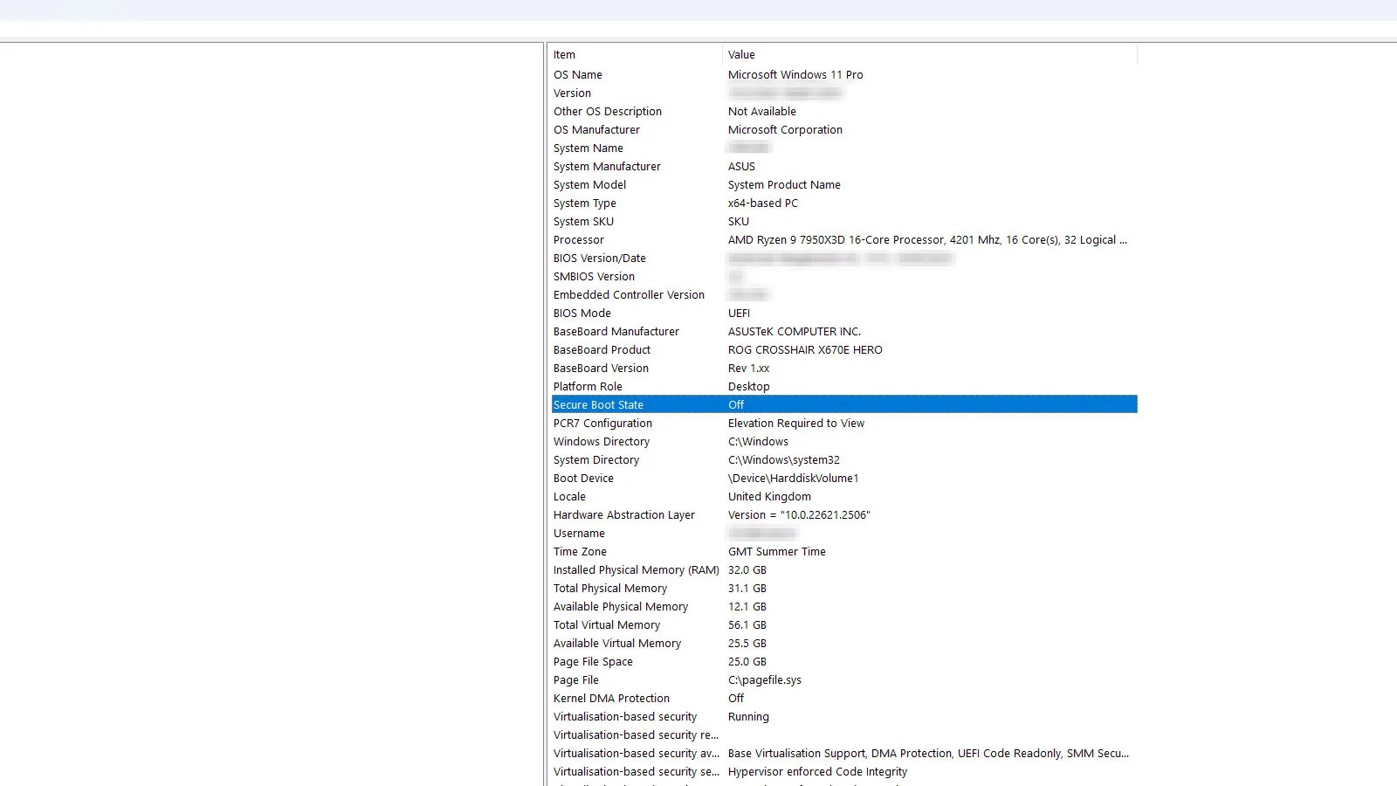Select the Username row
1397x786 pixels.
(844, 533)
